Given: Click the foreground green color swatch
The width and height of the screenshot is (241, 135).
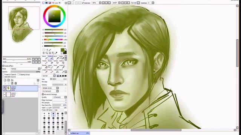Looking at the screenshot, I should click(x=63, y=50).
